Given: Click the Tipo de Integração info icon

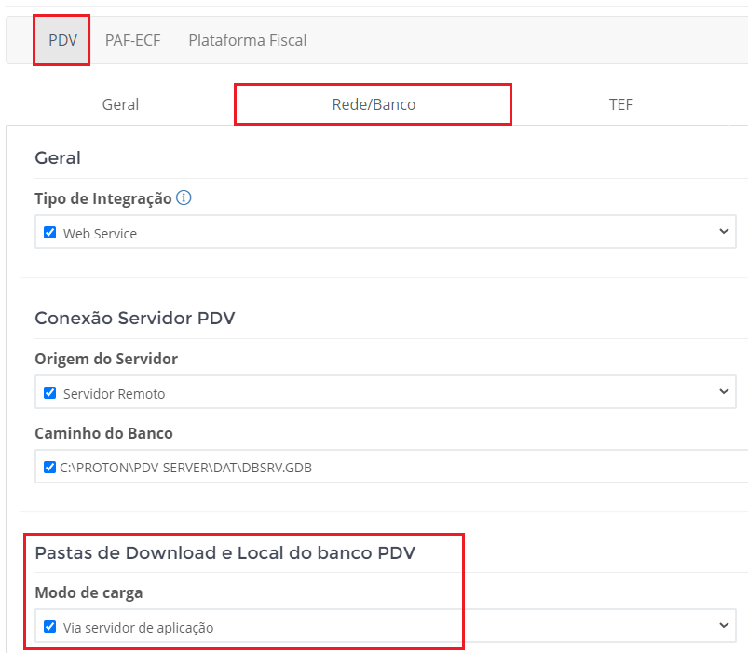Looking at the screenshot, I should pos(184,197).
